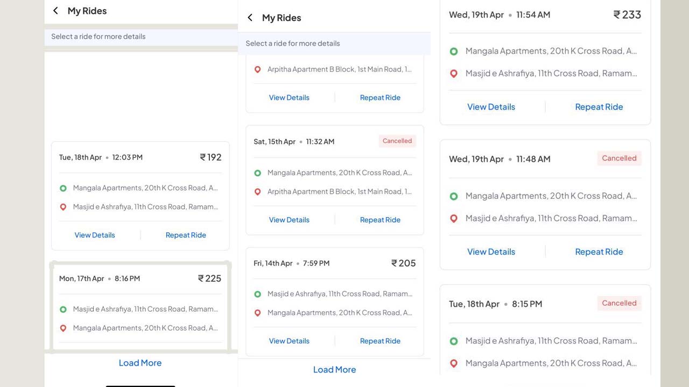
Task: Repeat Ride for Wed 11:48 AM trip
Action: coord(599,252)
